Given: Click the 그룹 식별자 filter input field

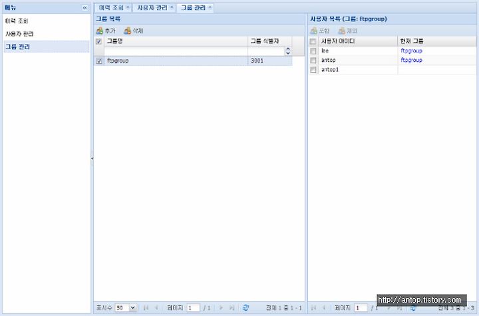Looking at the screenshot, I should click(266, 51).
